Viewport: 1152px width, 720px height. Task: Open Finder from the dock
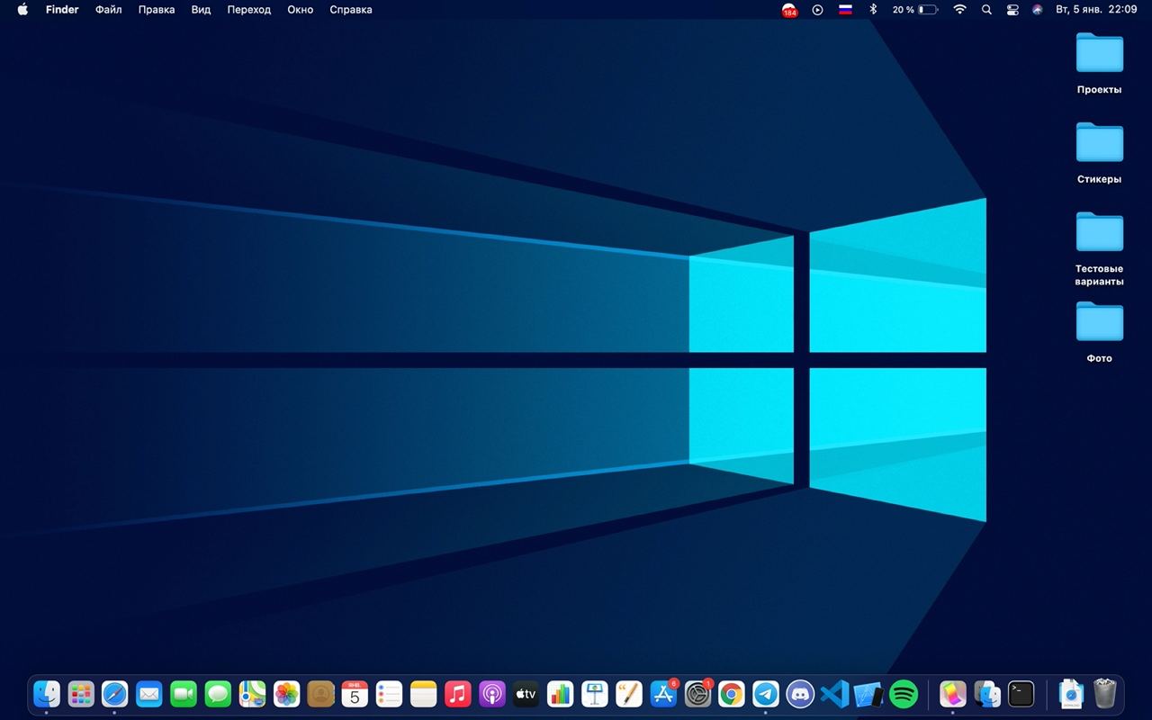47,694
